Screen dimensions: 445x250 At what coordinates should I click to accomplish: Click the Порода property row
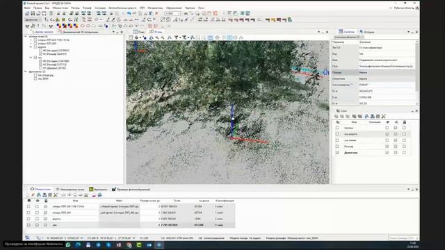coord(373,72)
